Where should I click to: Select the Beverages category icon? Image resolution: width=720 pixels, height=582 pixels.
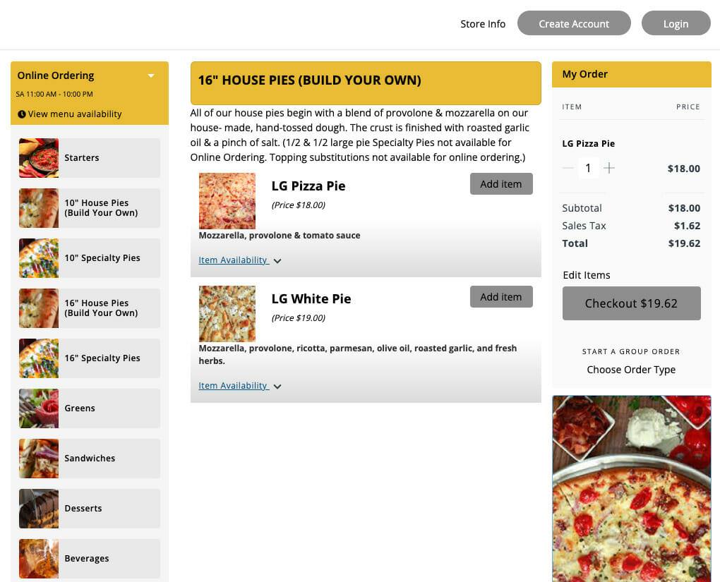pos(38,558)
